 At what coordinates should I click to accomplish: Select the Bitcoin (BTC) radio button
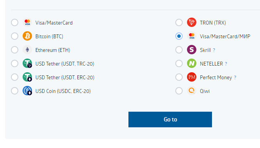[x=14, y=36]
